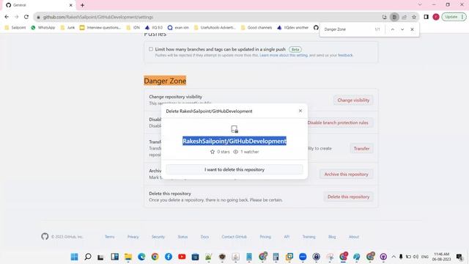
Task: Open Security footer link
Action: [x=158, y=237]
